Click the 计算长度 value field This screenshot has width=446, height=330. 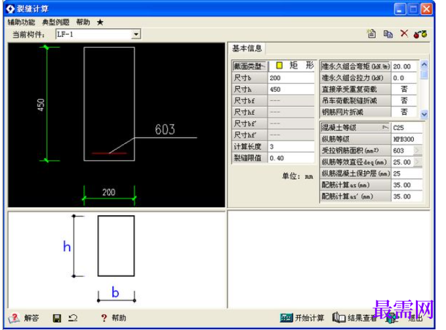(x=291, y=146)
